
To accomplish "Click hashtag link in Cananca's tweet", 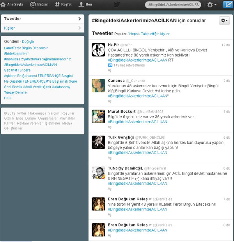I will [137, 96].
